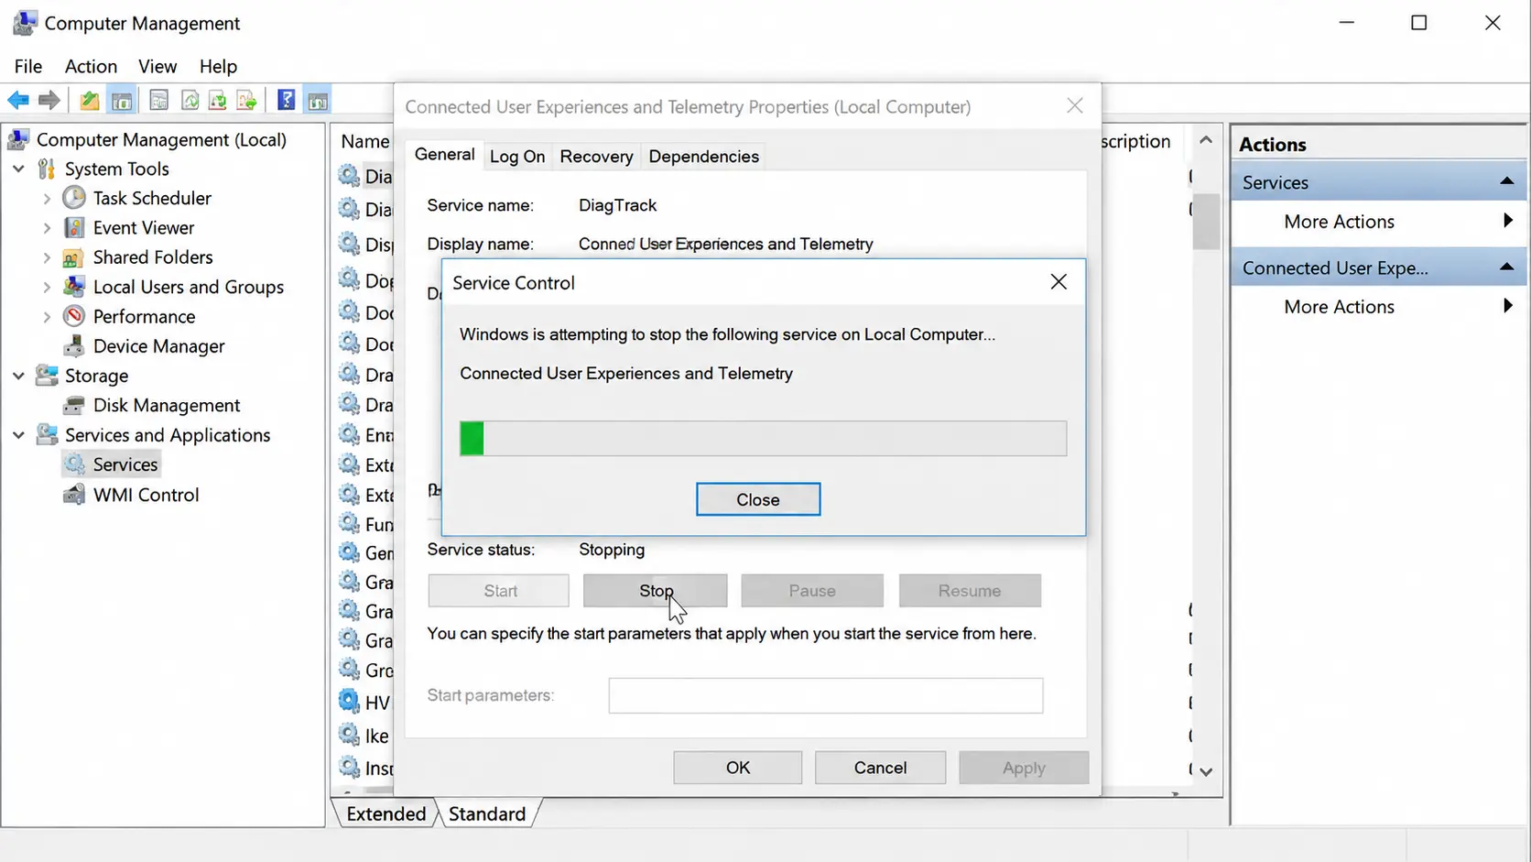The width and height of the screenshot is (1531, 862).
Task: Switch to the Recovery tab
Action: [x=596, y=157]
